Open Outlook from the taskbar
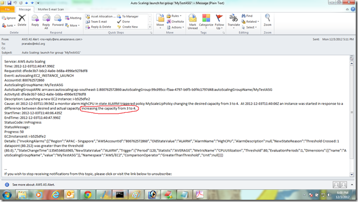Image resolution: width=358 pixels, height=202 pixels. point(71,195)
